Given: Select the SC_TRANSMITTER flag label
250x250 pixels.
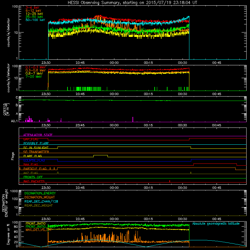Looking at the screenshot, I should point(36,152).
